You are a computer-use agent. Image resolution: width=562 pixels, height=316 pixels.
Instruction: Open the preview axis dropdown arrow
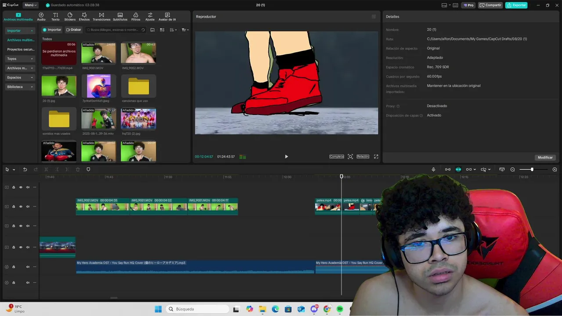(489, 170)
